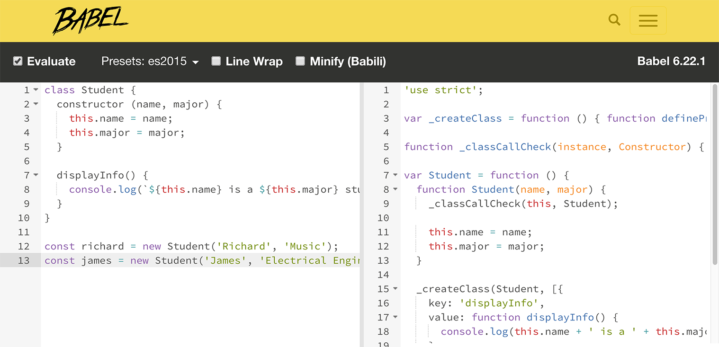Click line number 5 in the output editor
This screenshot has width=719, height=347.
(x=386, y=147)
